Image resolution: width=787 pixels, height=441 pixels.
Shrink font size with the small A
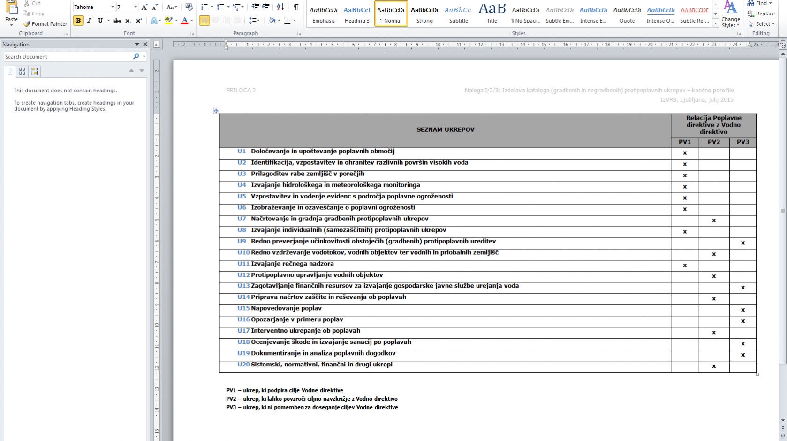(x=155, y=7)
